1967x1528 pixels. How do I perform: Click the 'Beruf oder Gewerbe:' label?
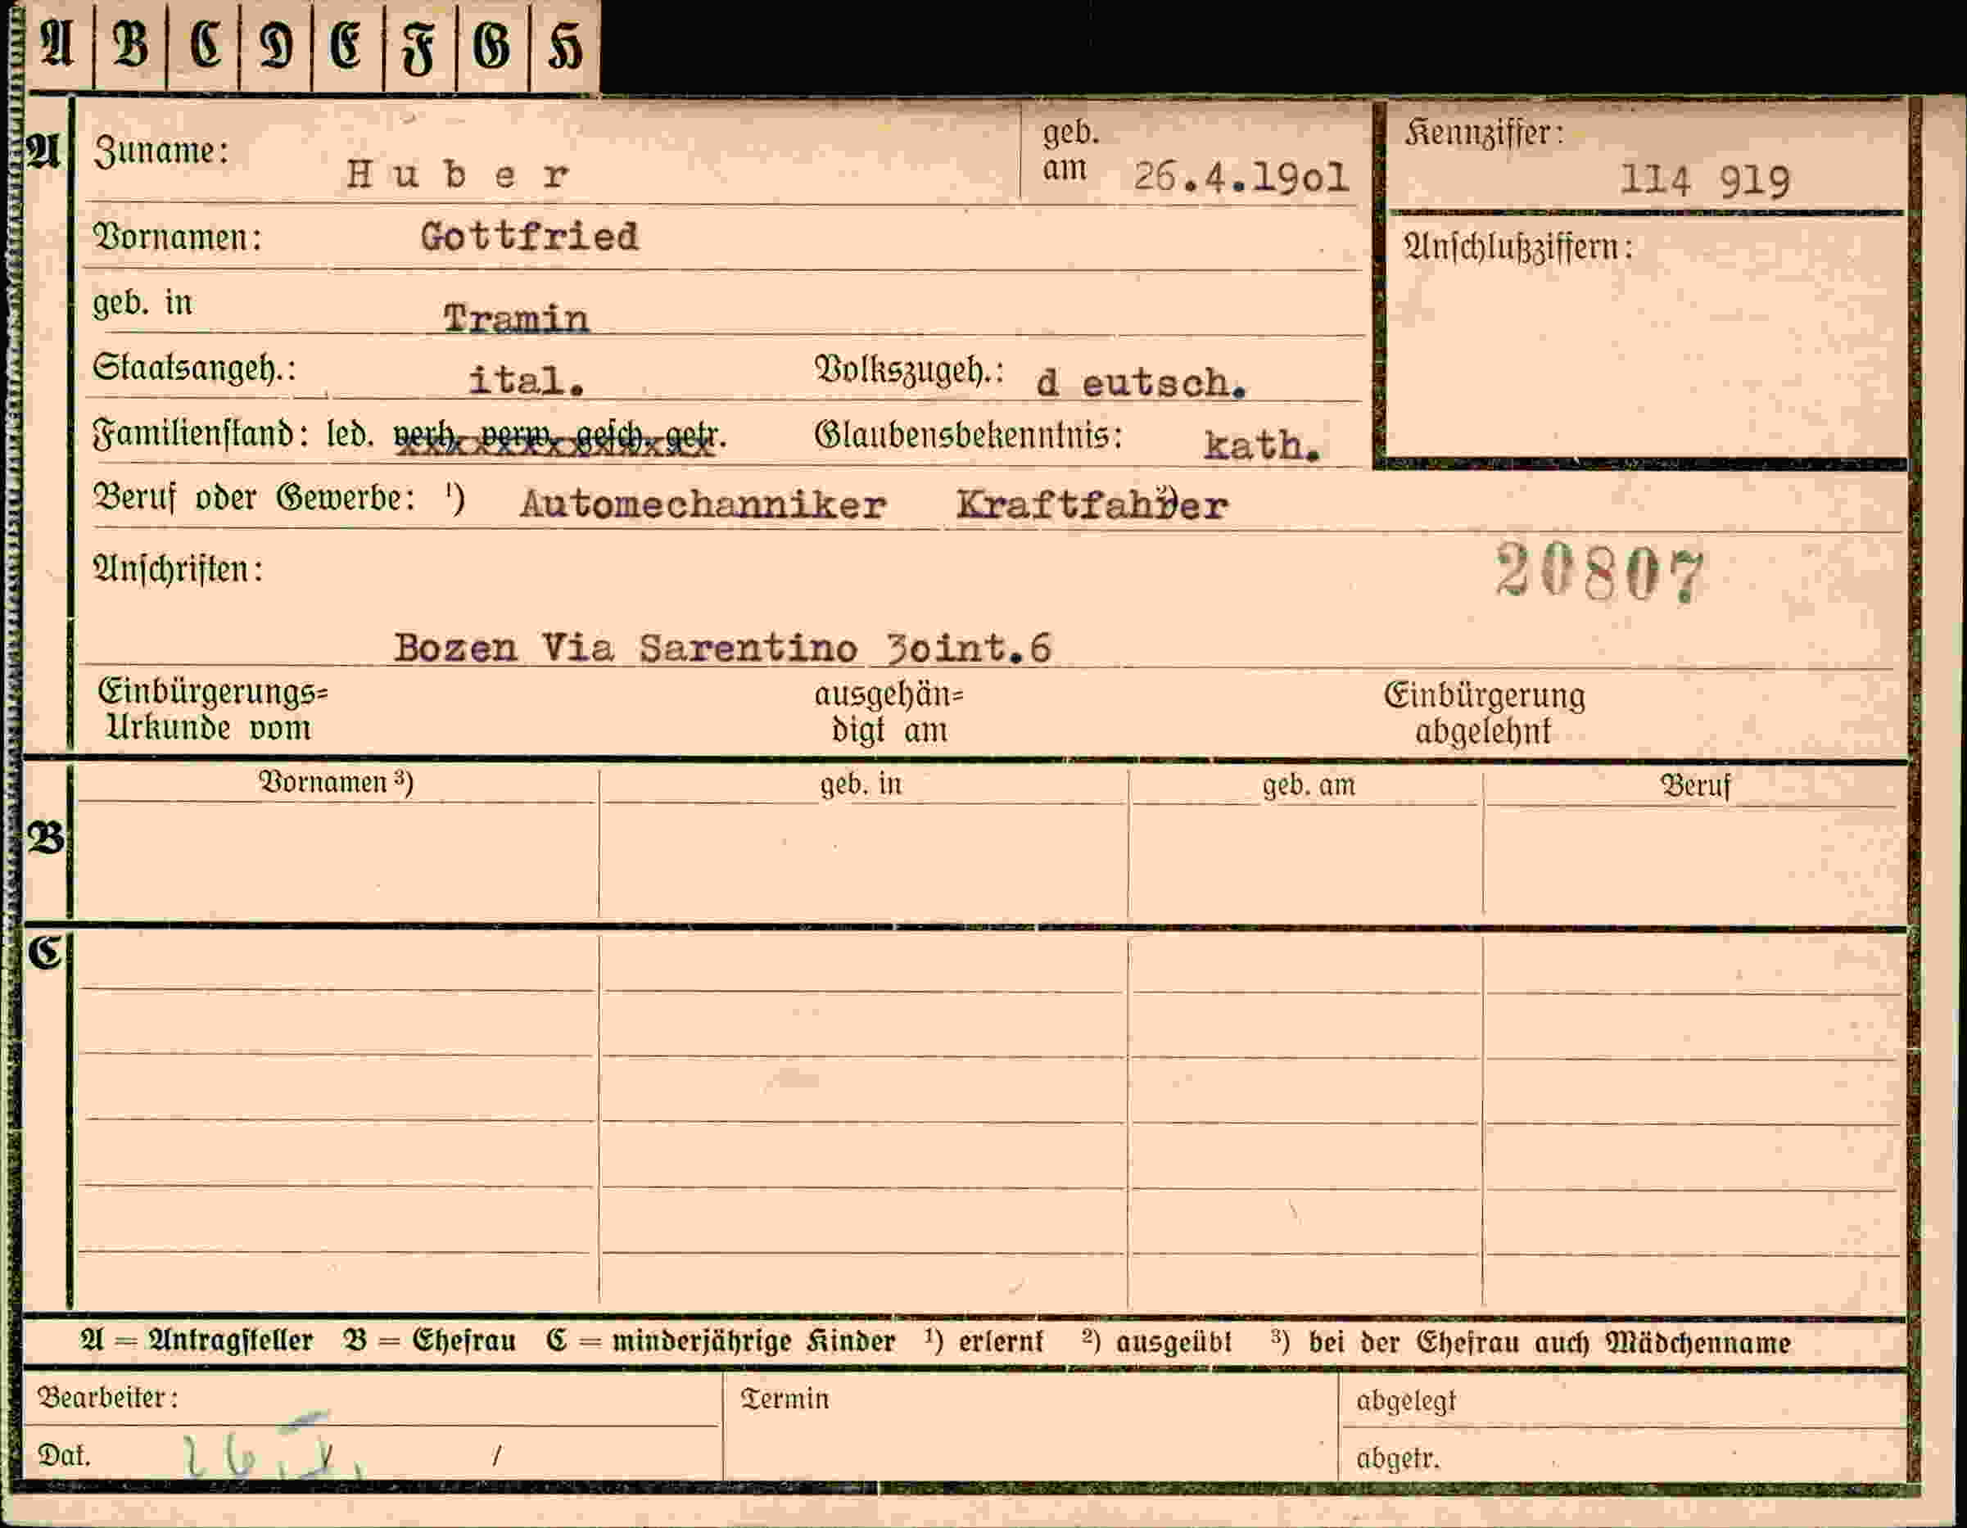[x=255, y=498]
